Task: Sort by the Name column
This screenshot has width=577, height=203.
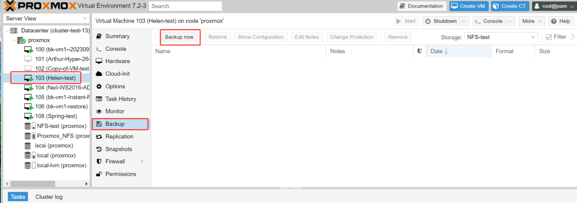Action: tap(238, 51)
